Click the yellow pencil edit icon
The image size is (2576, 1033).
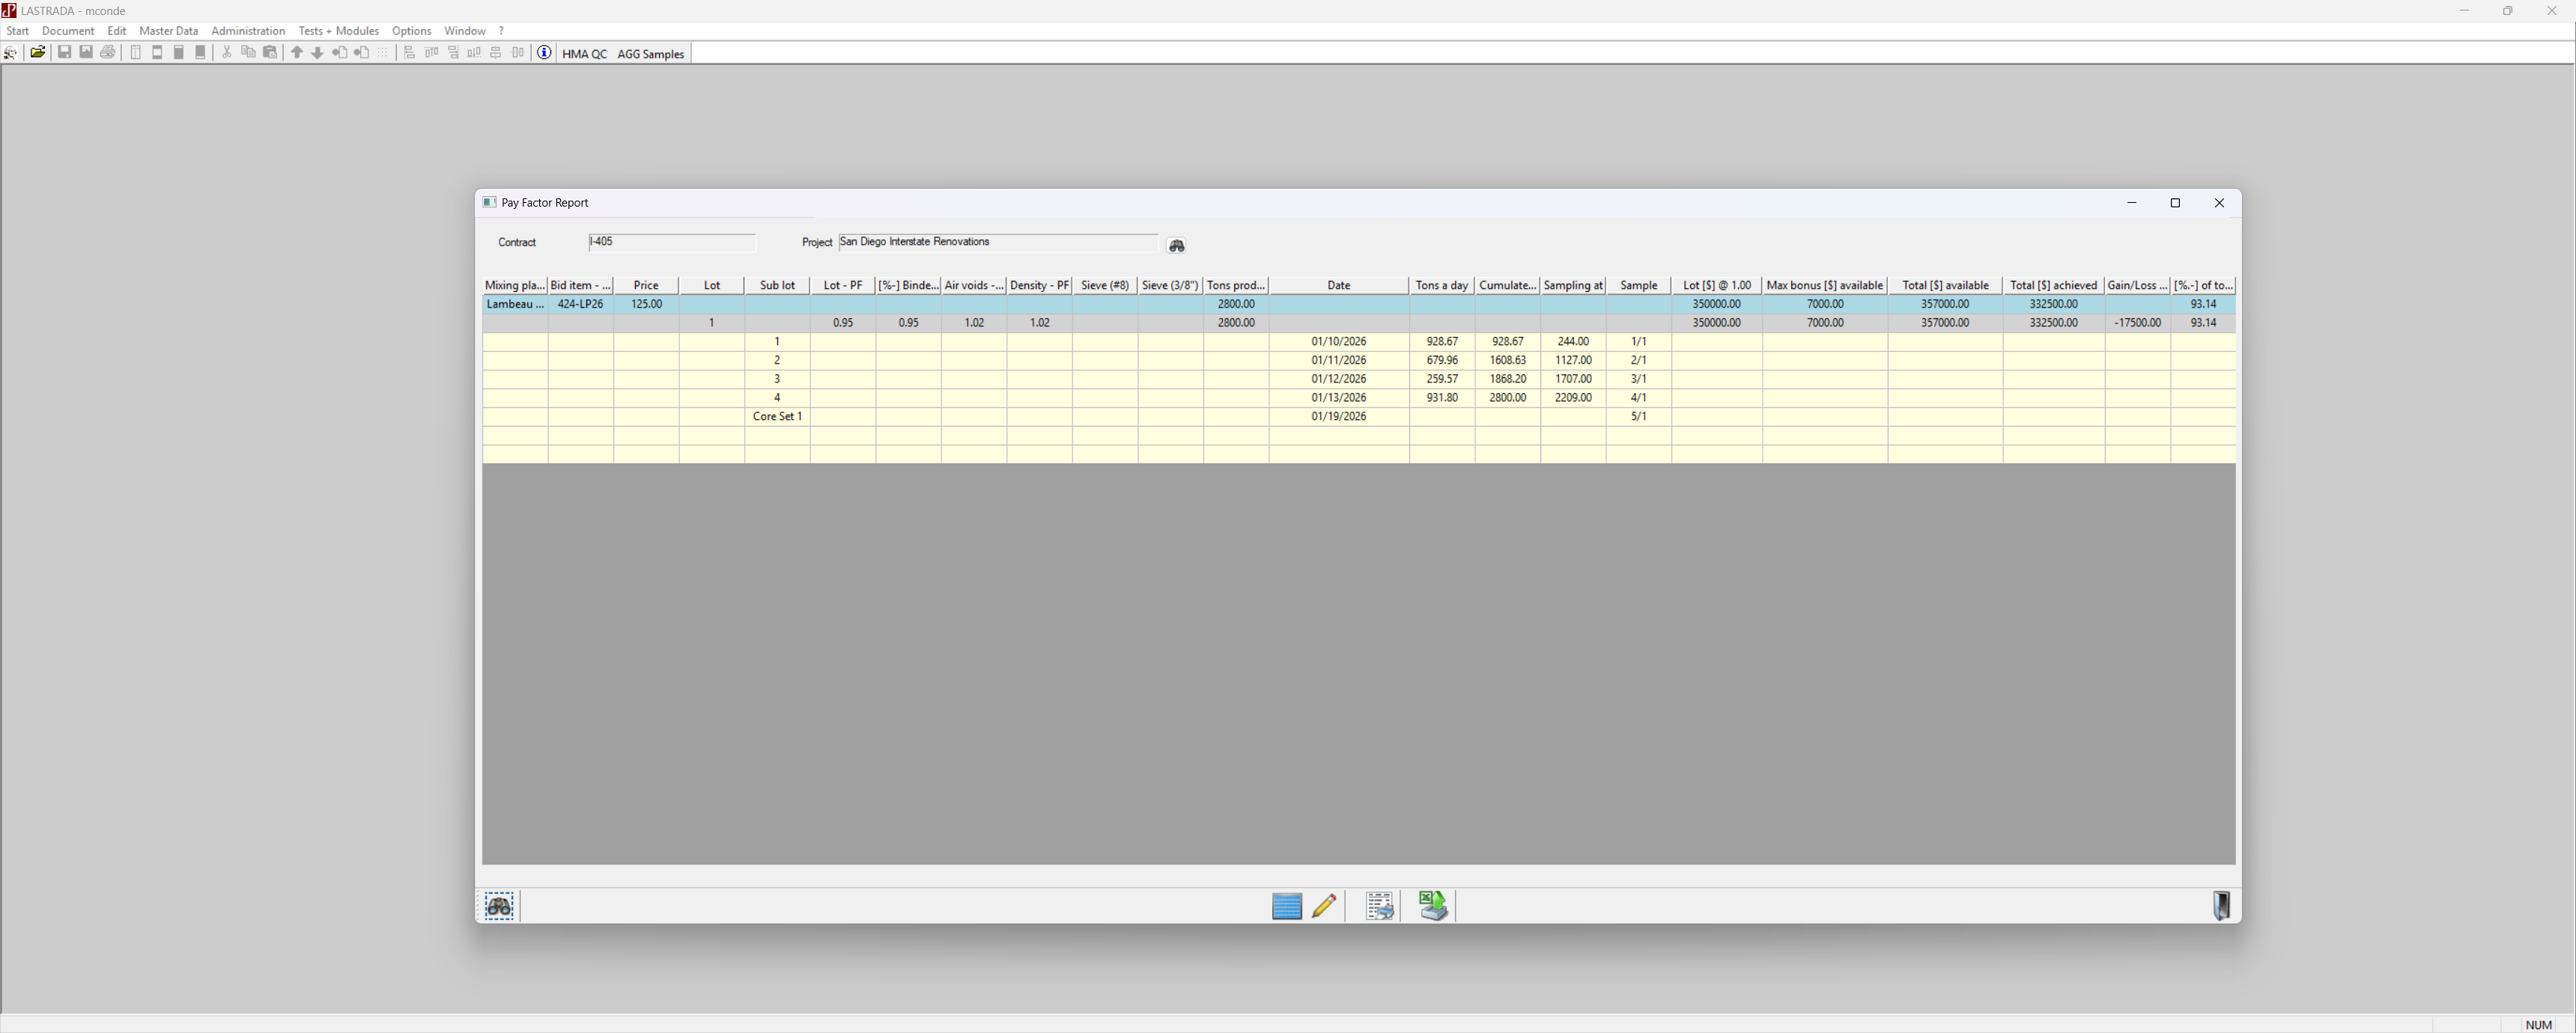coord(1324,906)
